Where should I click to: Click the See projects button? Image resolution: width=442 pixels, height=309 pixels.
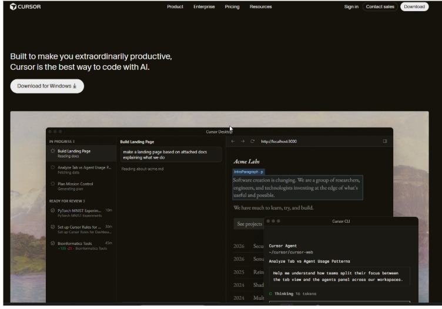pyautogui.click(x=249, y=224)
